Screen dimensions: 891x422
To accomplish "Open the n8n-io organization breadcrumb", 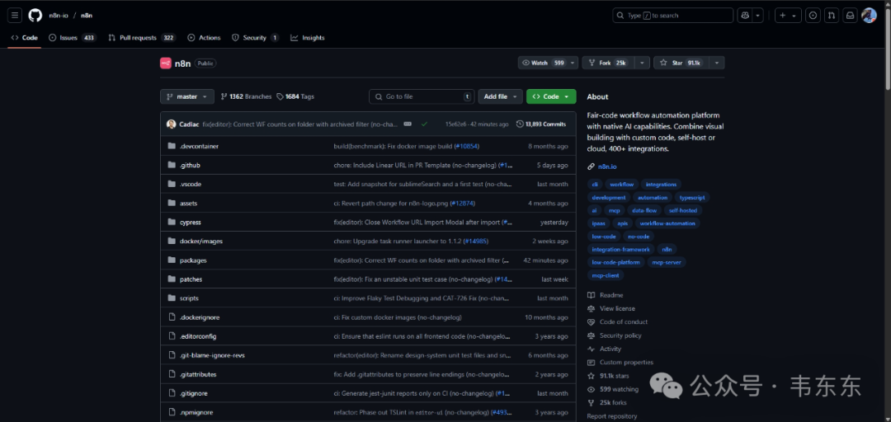I will pyautogui.click(x=57, y=16).
